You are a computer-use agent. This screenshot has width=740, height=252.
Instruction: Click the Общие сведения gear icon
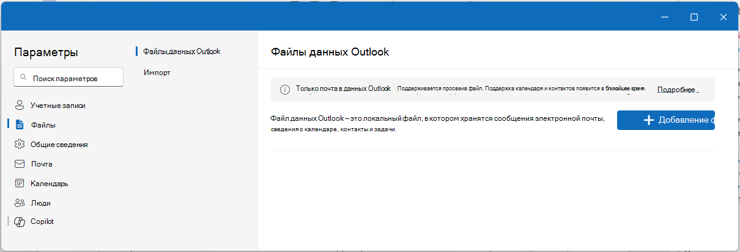[x=19, y=144]
